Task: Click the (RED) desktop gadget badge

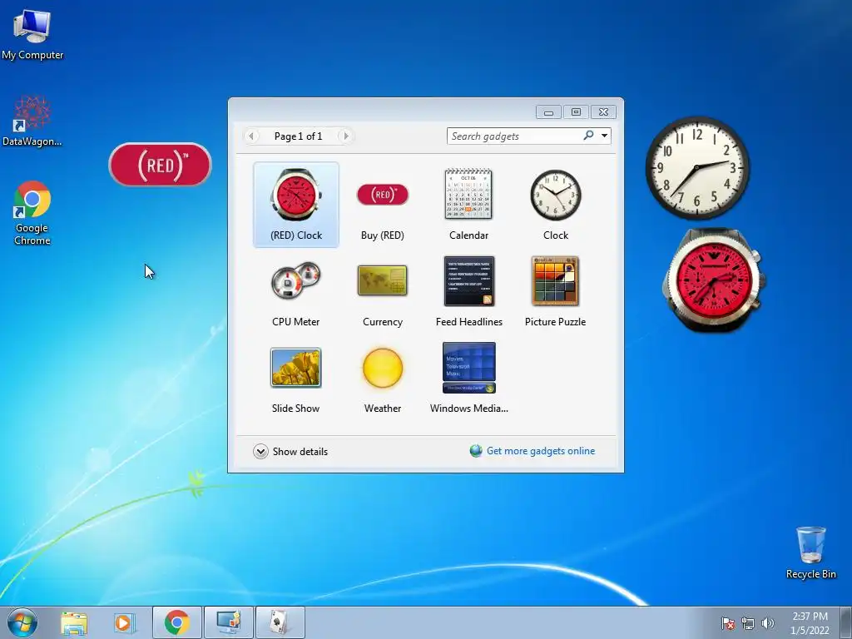Action: pyautogui.click(x=161, y=165)
